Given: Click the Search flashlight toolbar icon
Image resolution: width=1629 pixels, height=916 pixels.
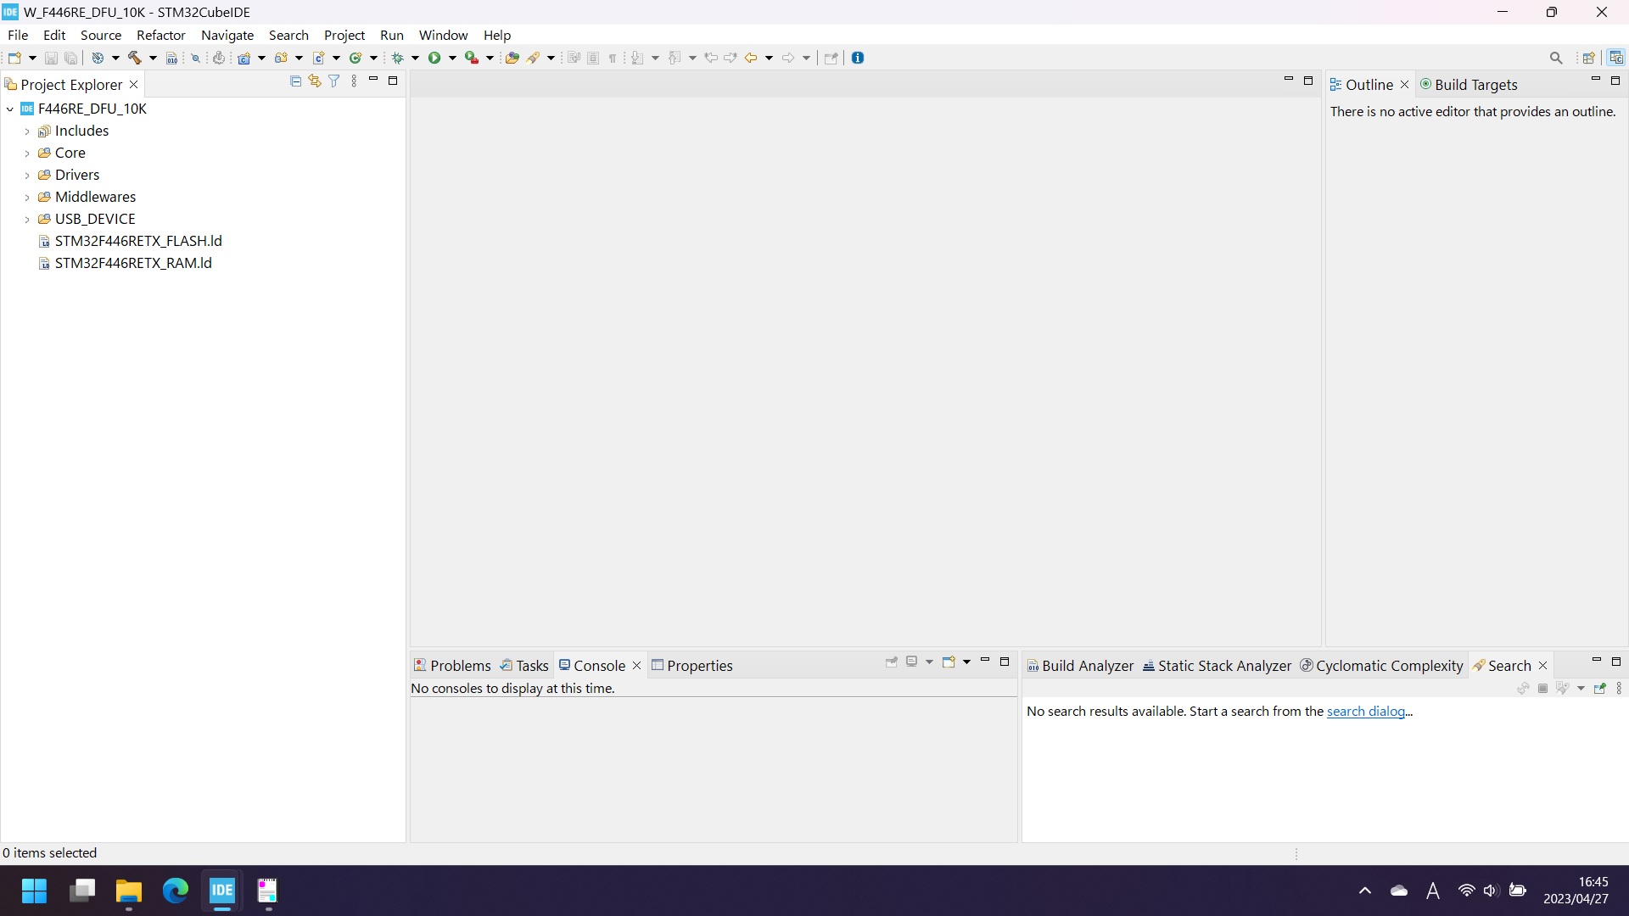Looking at the screenshot, I should [x=534, y=58].
